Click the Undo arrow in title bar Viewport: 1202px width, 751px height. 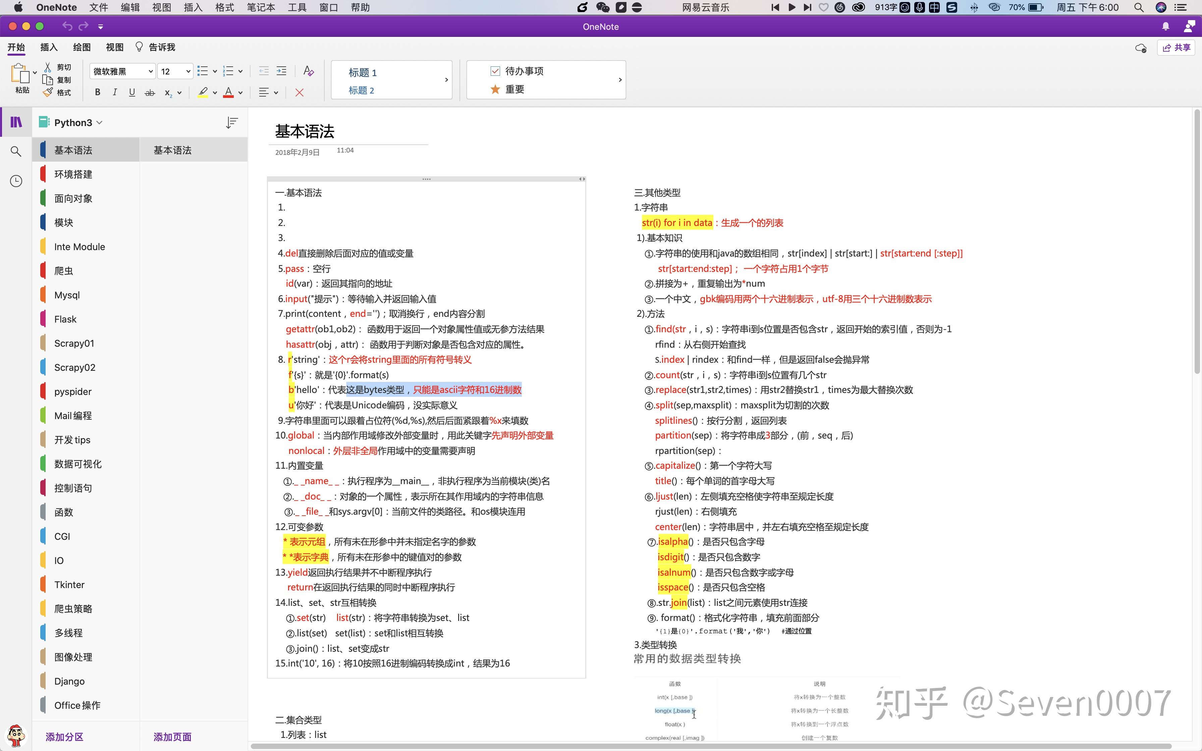(x=67, y=26)
